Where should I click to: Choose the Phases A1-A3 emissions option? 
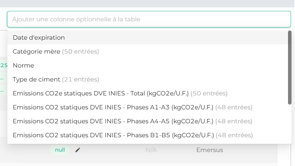[x=148, y=107]
